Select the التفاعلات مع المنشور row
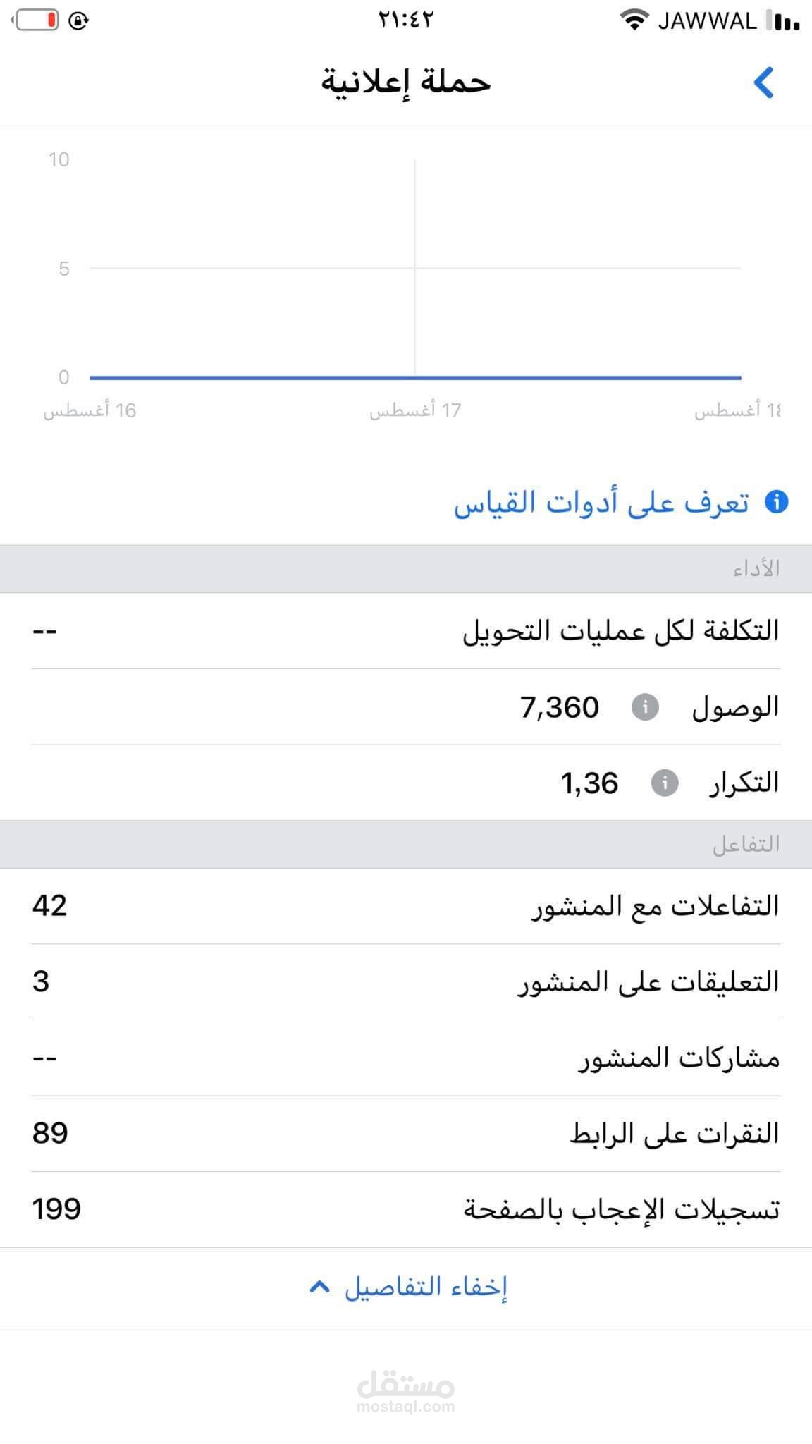Screen dimensions: 812x1444 point(406,906)
